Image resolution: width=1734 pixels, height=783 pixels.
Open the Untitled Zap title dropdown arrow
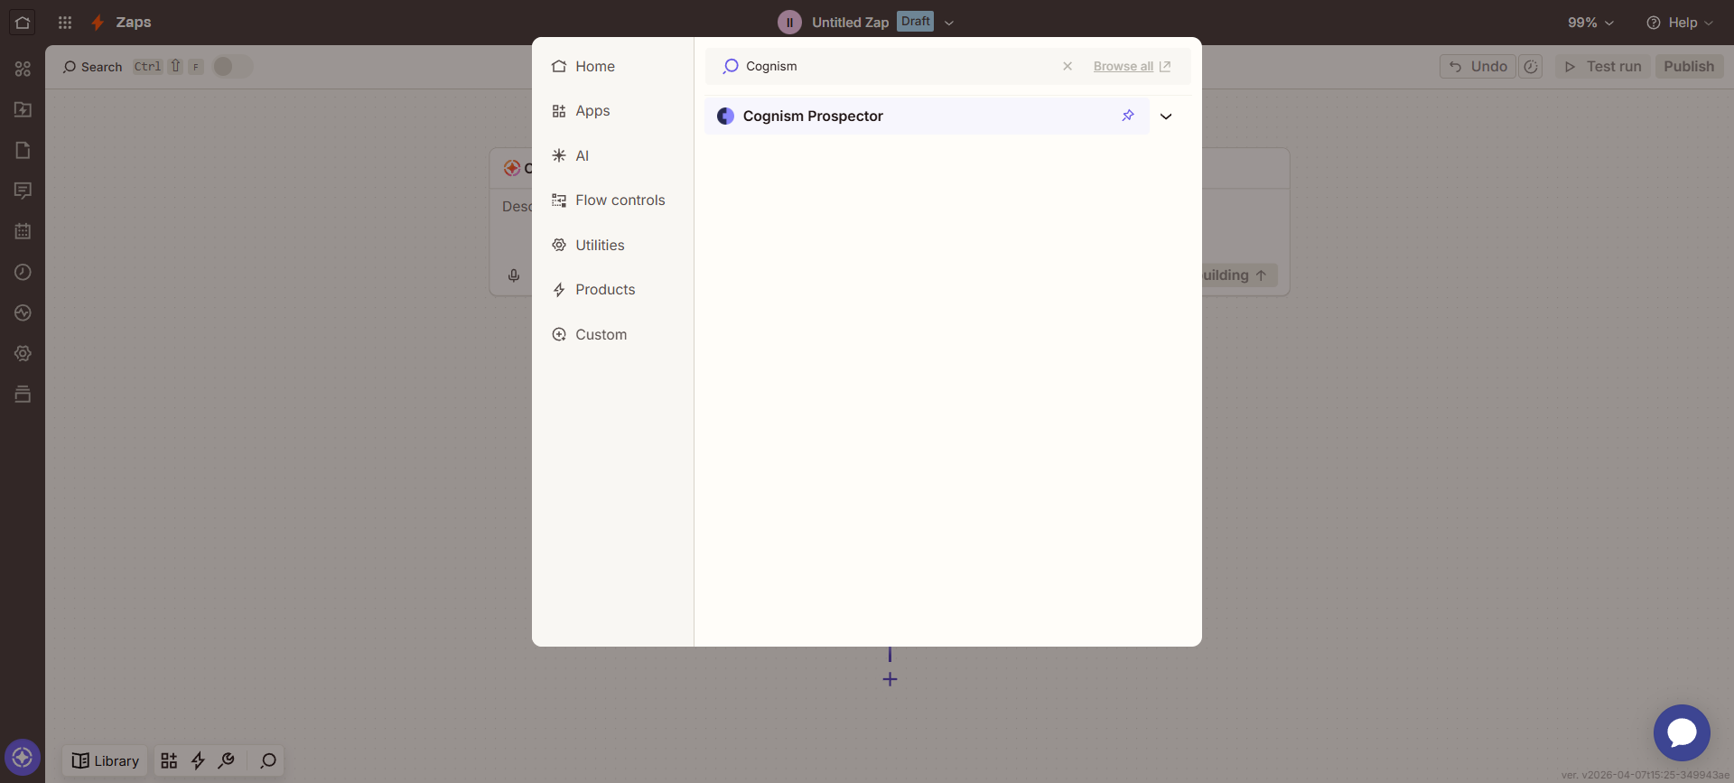tap(949, 23)
